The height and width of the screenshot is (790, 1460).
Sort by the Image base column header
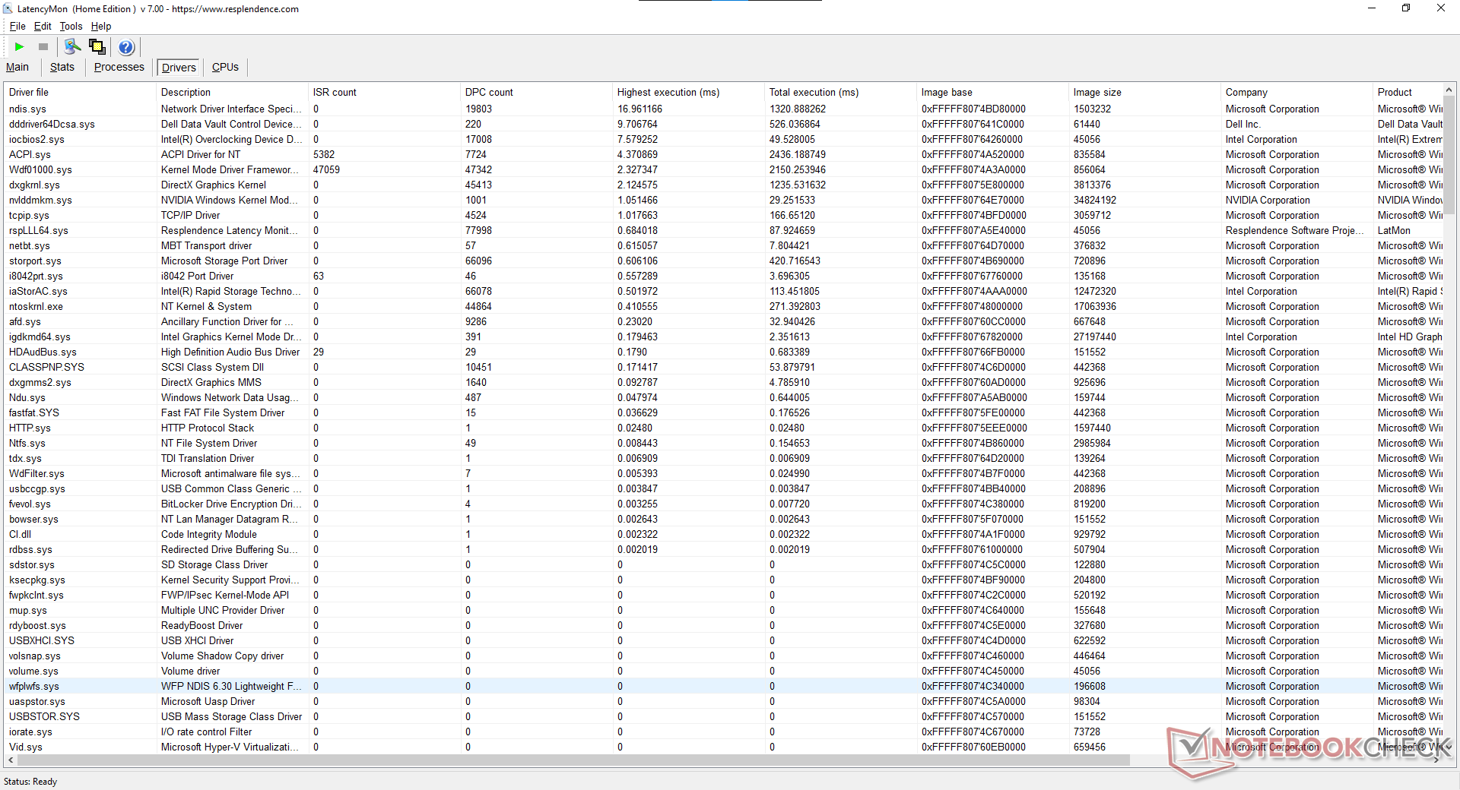coord(992,92)
